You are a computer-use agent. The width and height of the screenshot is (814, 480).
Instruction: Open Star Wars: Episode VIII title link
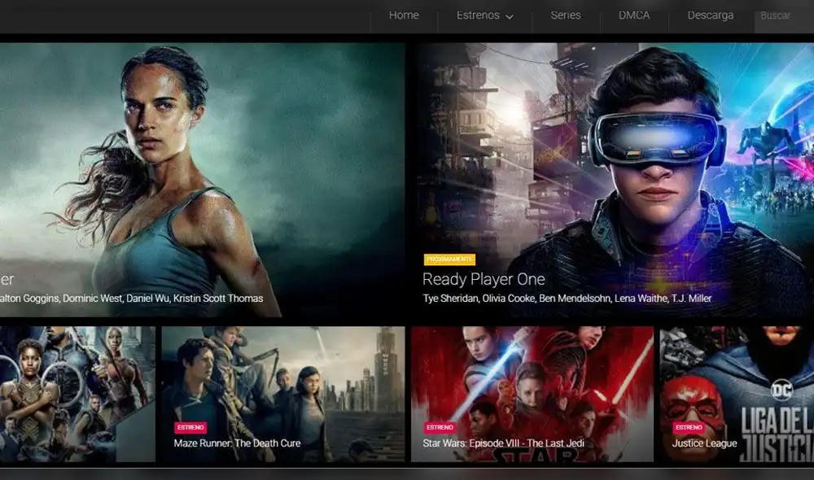coord(502,443)
